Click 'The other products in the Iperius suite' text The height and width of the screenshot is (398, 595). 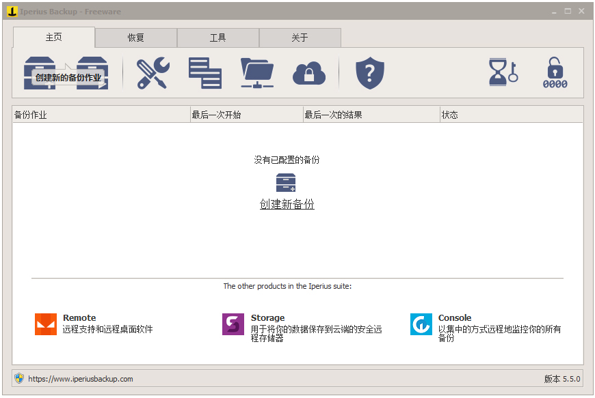click(287, 286)
